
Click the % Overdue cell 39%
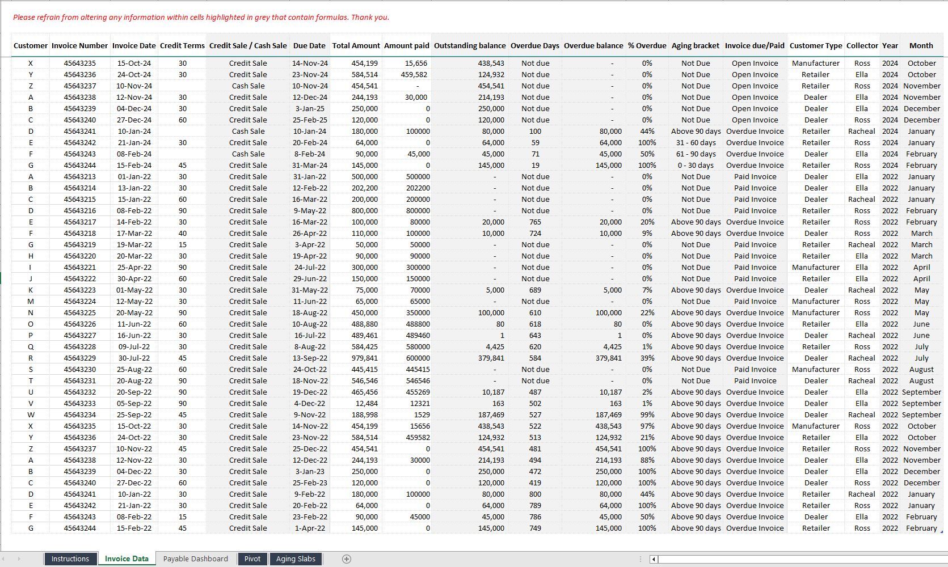click(x=647, y=358)
